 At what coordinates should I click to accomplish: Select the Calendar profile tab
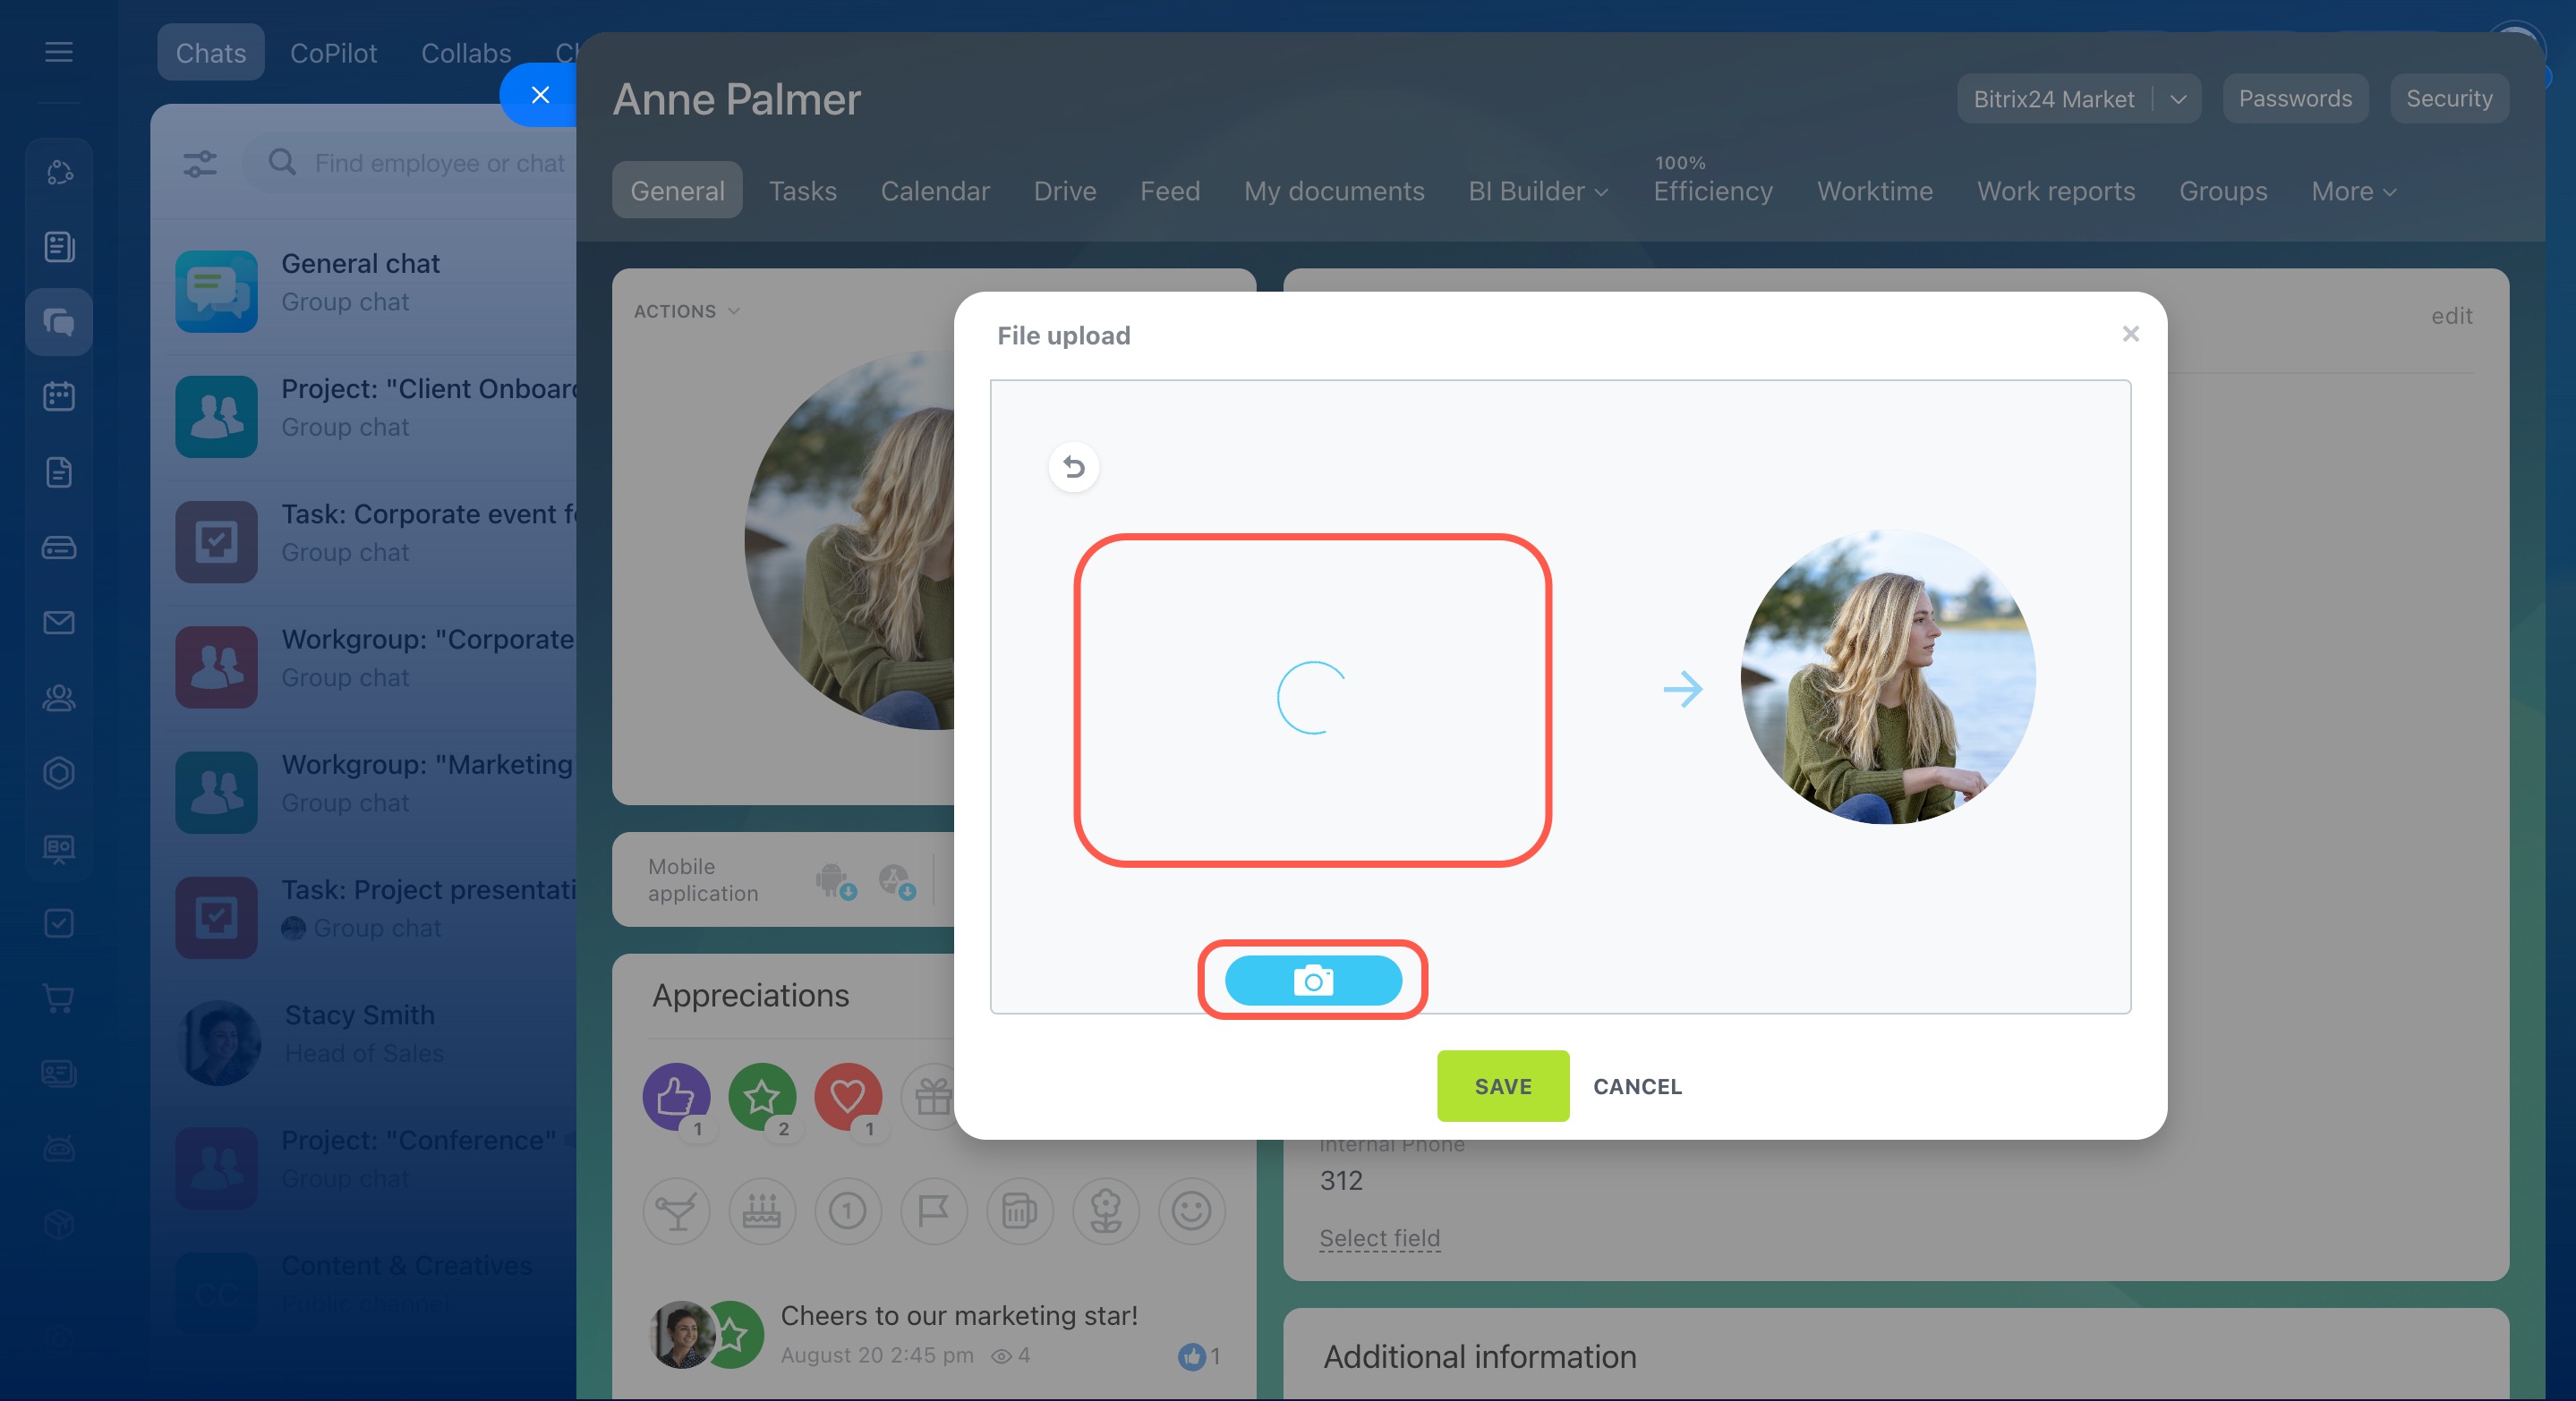(935, 191)
